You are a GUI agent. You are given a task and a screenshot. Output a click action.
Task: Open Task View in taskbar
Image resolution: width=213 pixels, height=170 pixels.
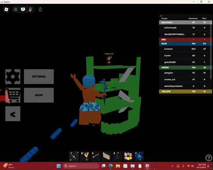point(104,166)
